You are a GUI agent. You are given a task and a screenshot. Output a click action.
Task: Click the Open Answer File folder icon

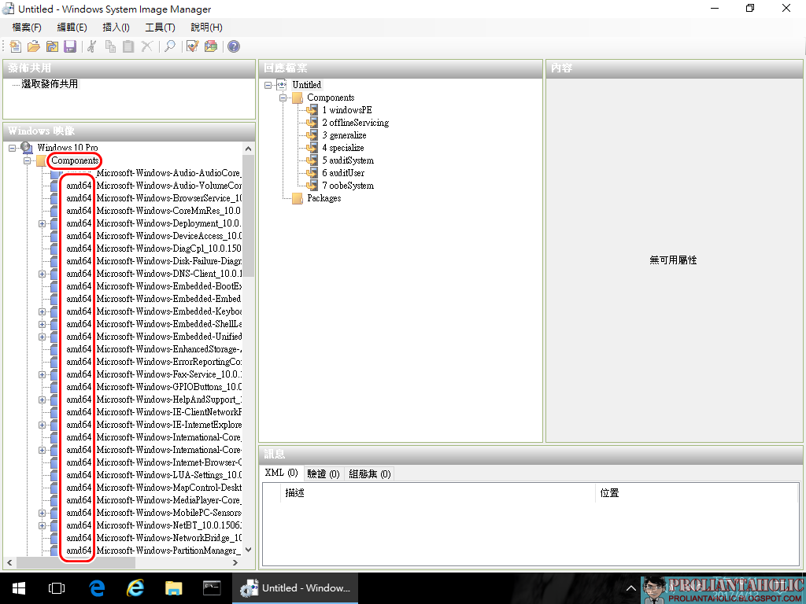point(33,46)
